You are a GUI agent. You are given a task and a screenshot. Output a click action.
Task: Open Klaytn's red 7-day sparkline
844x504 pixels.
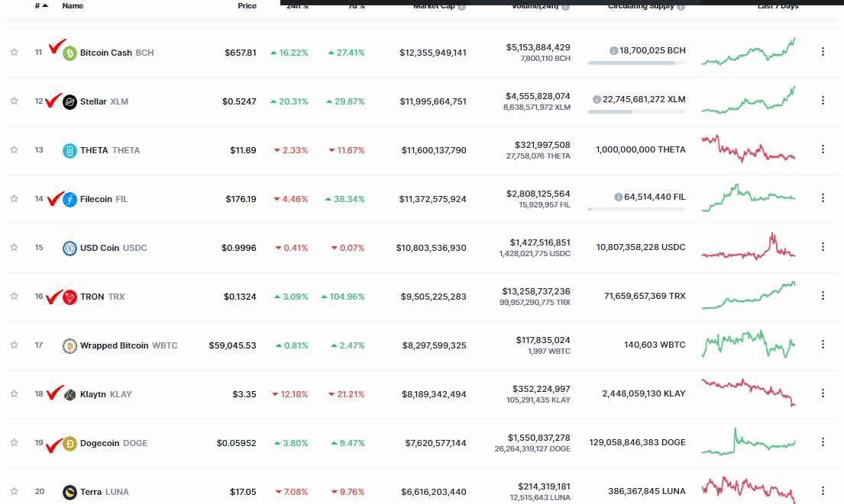[x=749, y=393]
